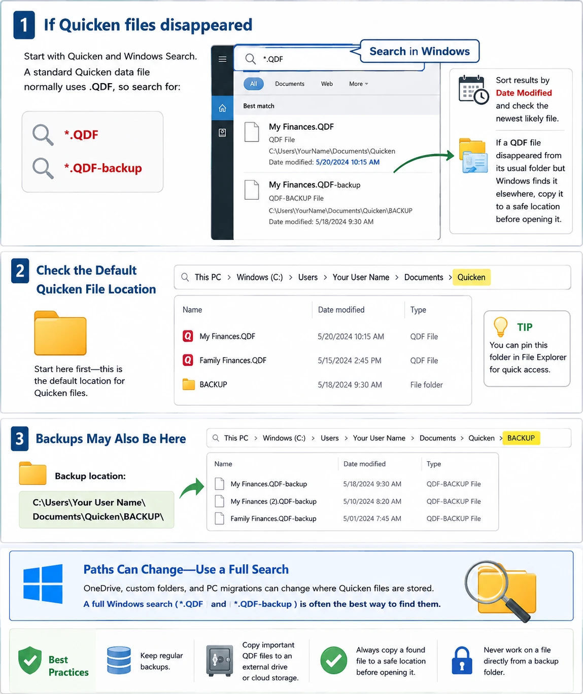The height and width of the screenshot is (694, 583).
Task: Click the C:\Users backup path box
Action: tap(96, 509)
